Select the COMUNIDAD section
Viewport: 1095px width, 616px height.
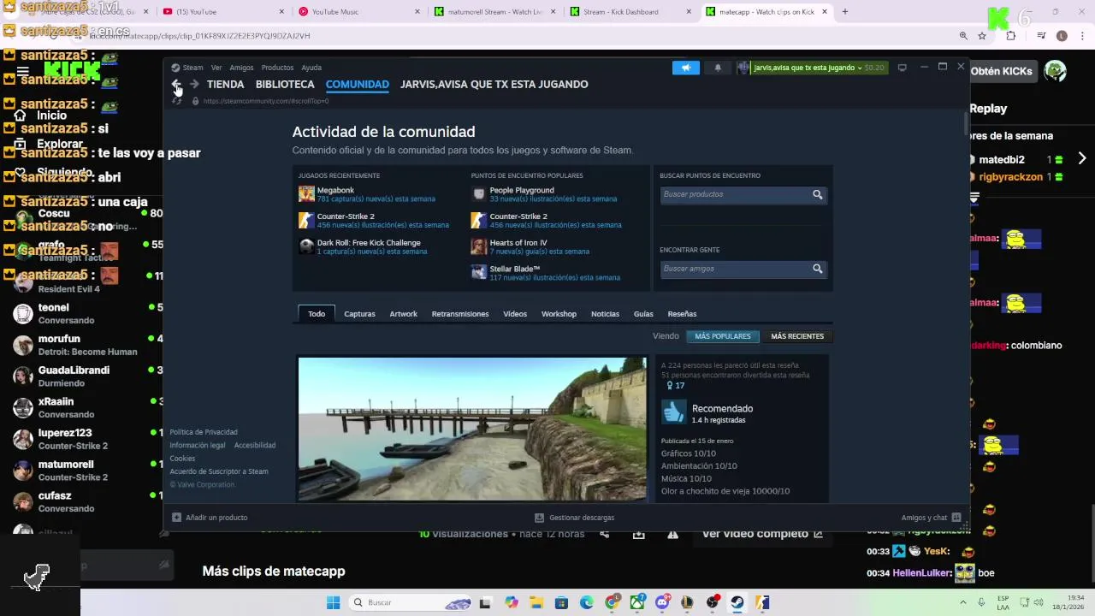coord(358,84)
